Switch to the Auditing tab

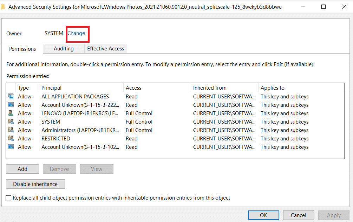pos(64,49)
